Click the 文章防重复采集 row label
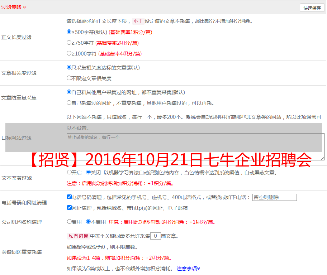The width and height of the screenshot is (327, 275). [x=19, y=98]
